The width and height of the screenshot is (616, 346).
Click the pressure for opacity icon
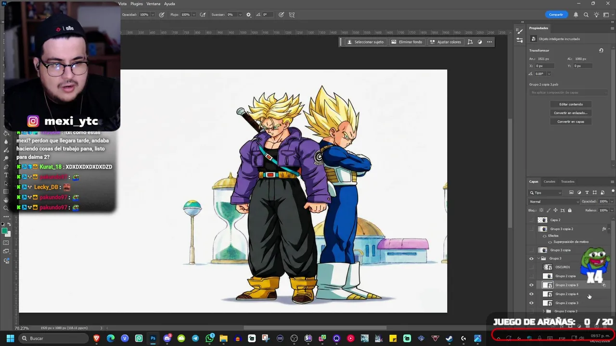(162, 15)
